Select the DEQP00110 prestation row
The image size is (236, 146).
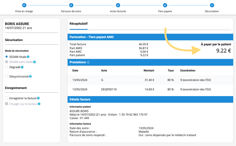coord(150,89)
